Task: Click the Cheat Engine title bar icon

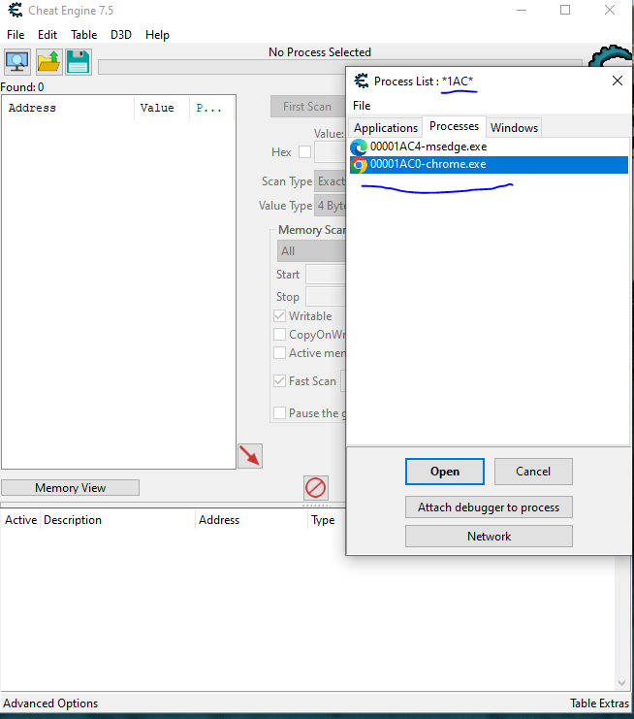Action: [x=16, y=10]
